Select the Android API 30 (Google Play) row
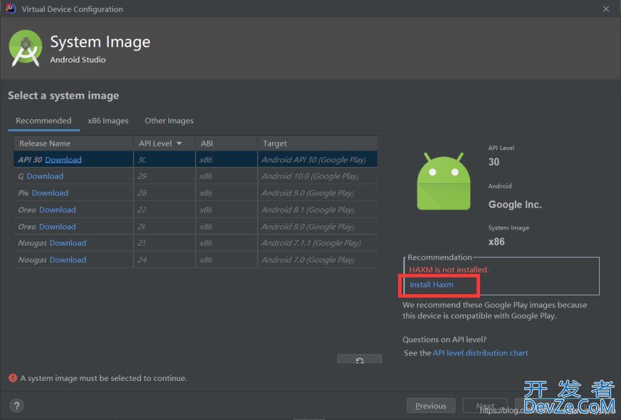Screen dimensions: 621x420 click(x=196, y=159)
